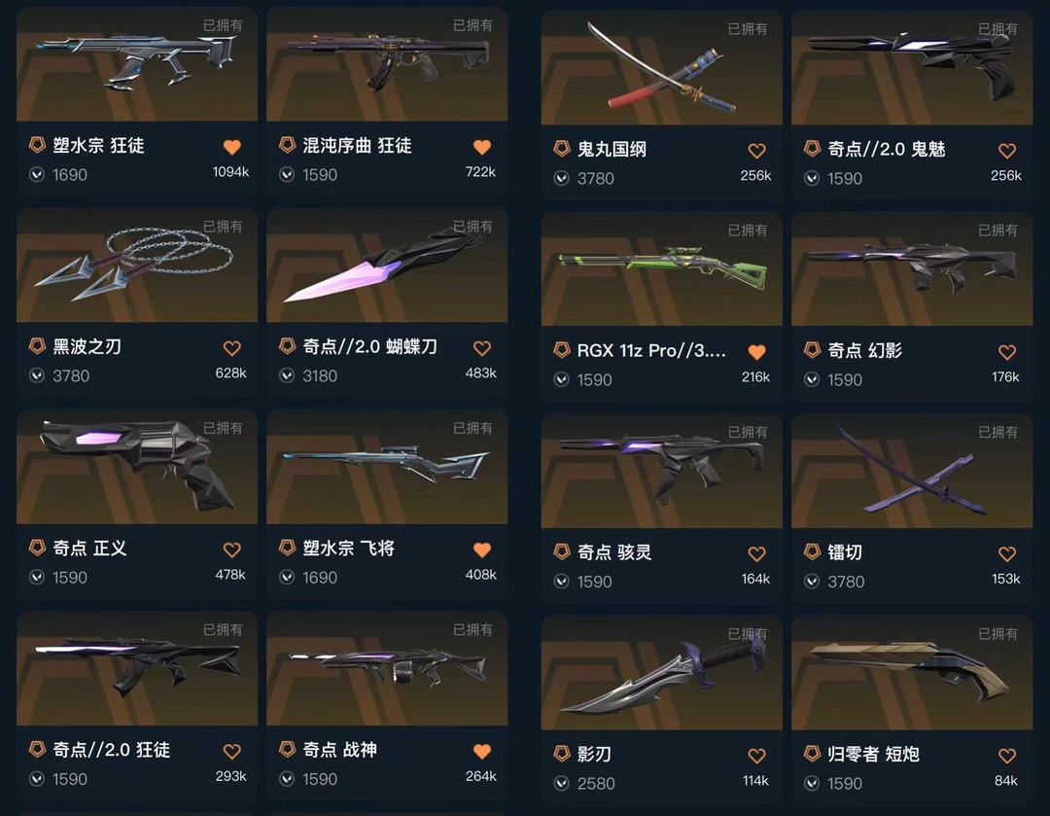Tap heart icon on 归零者 短炮

coord(1007,756)
